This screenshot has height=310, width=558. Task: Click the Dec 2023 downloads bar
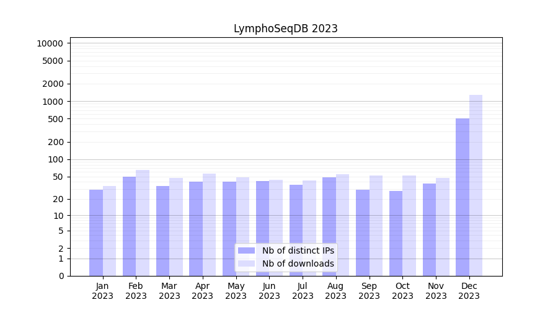click(x=476, y=185)
